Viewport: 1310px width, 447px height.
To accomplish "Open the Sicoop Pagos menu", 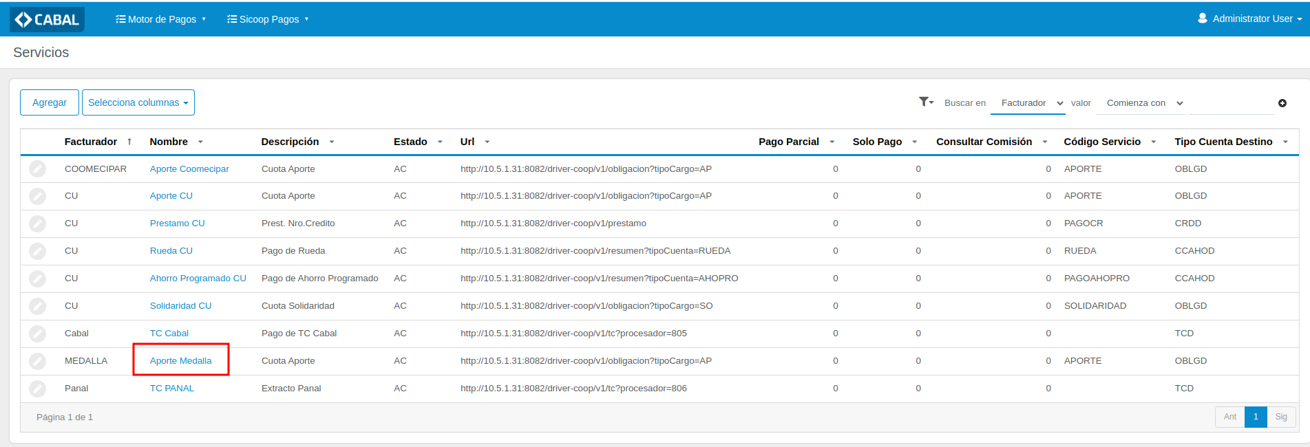I will 268,19.
